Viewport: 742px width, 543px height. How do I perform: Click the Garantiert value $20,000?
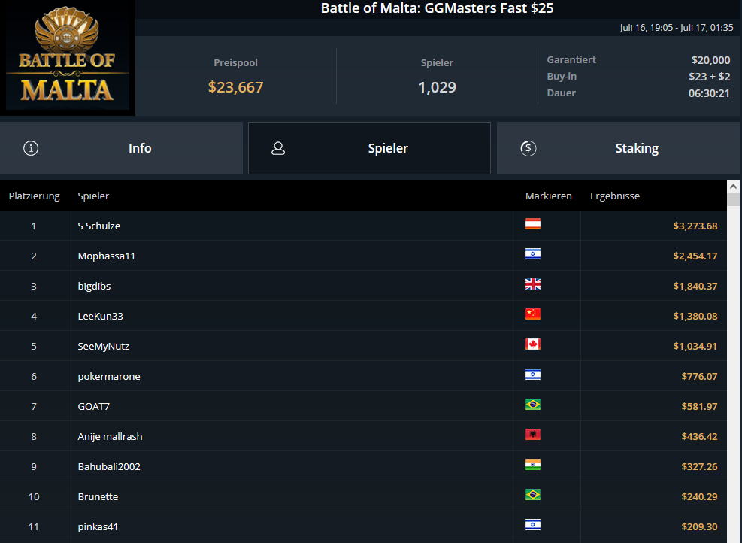pos(710,60)
